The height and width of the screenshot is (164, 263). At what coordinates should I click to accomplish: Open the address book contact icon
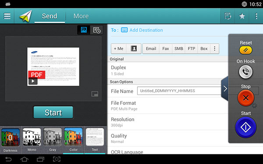[x=134, y=49]
